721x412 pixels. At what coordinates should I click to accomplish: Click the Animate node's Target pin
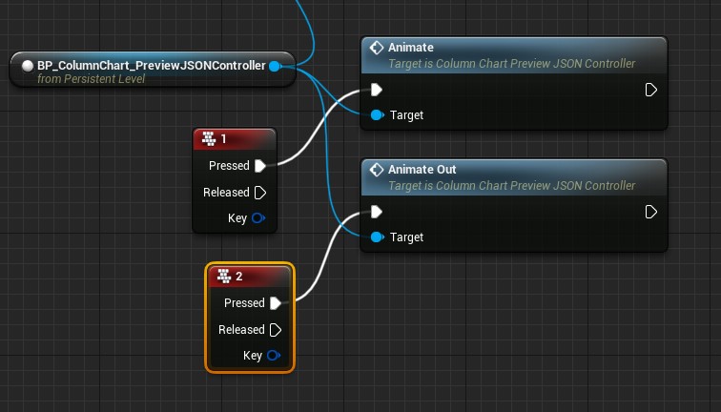[x=377, y=115]
